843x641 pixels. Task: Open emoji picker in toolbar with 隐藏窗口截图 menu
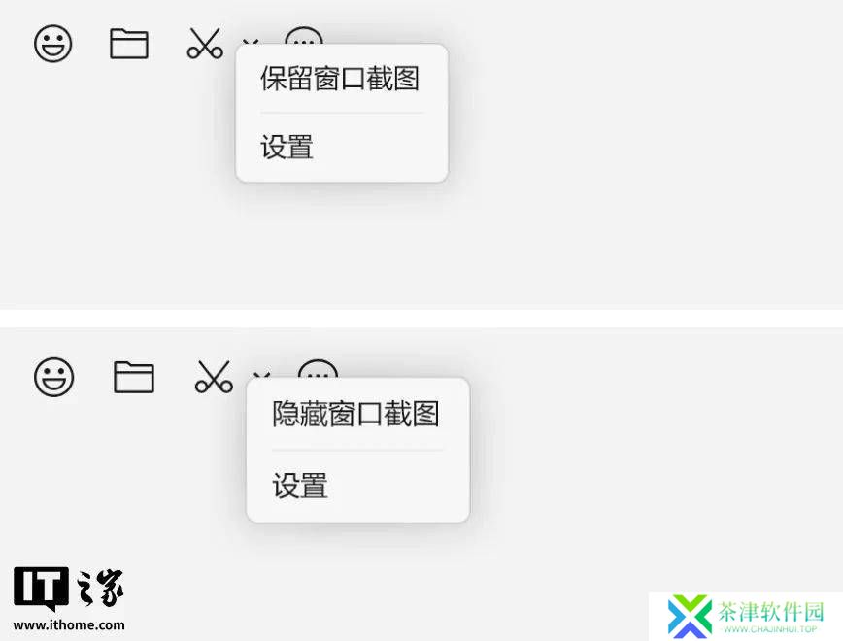tap(53, 377)
